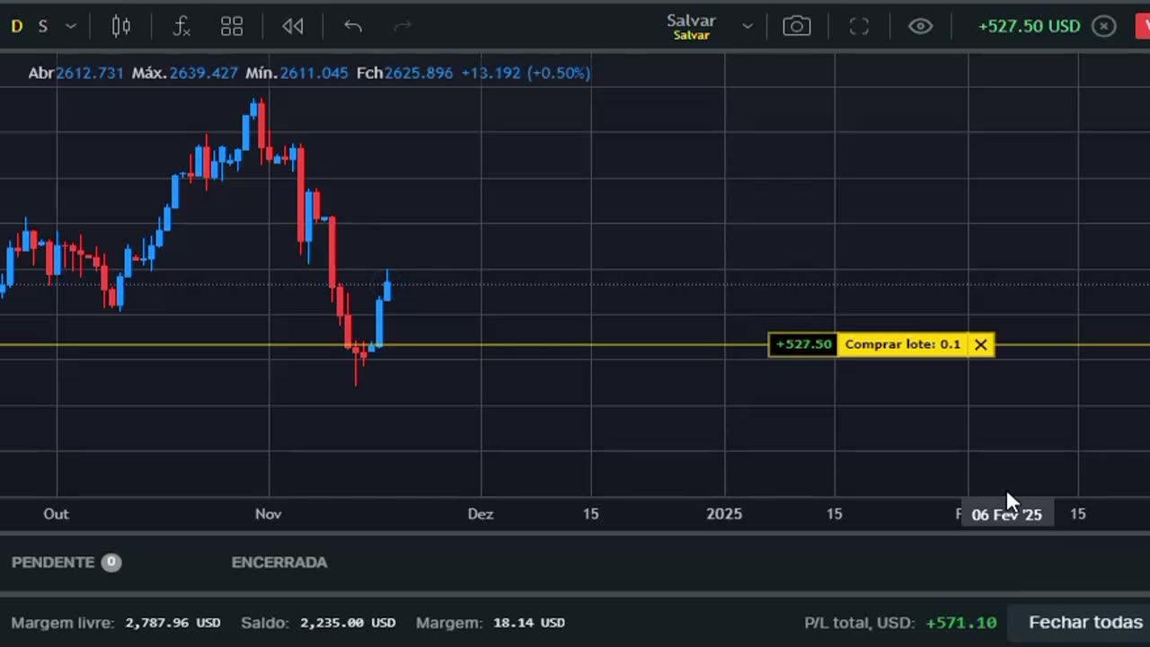Click the Fch 2625.896 close price
The width and height of the screenshot is (1150, 647).
[x=404, y=73]
